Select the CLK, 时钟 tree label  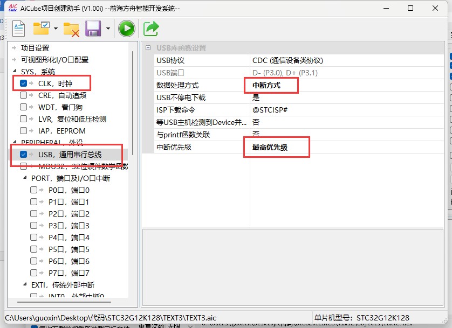[x=55, y=83]
